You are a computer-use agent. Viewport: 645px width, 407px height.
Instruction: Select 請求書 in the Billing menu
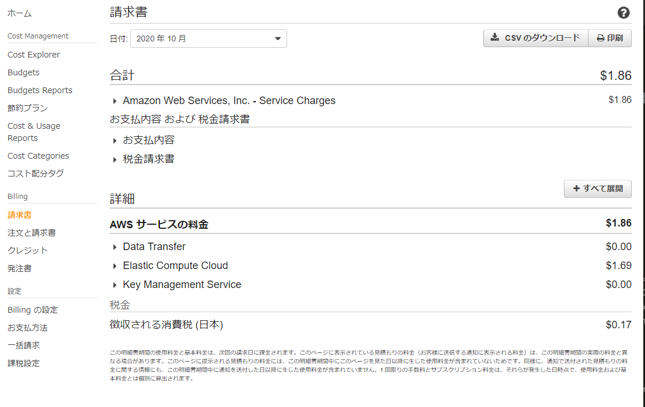coord(20,215)
